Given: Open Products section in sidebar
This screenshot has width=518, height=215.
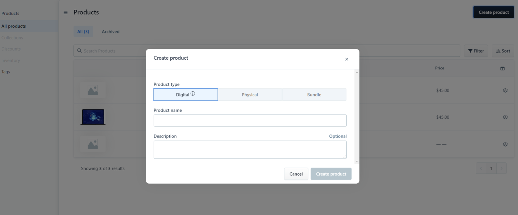Looking at the screenshot, I should click(10, 13).
